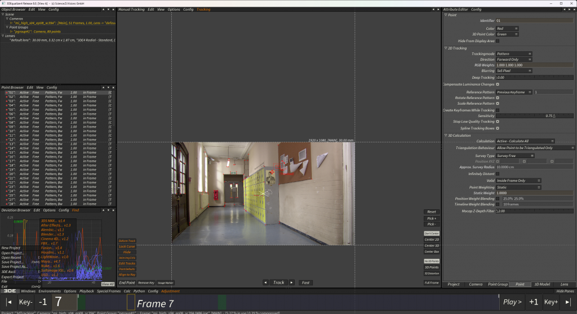Image resolution: width=577 pixels, height=314 pixels.
Task: Click left arrow icon in Manual Tracking header
Action: (x=433, y=10)
